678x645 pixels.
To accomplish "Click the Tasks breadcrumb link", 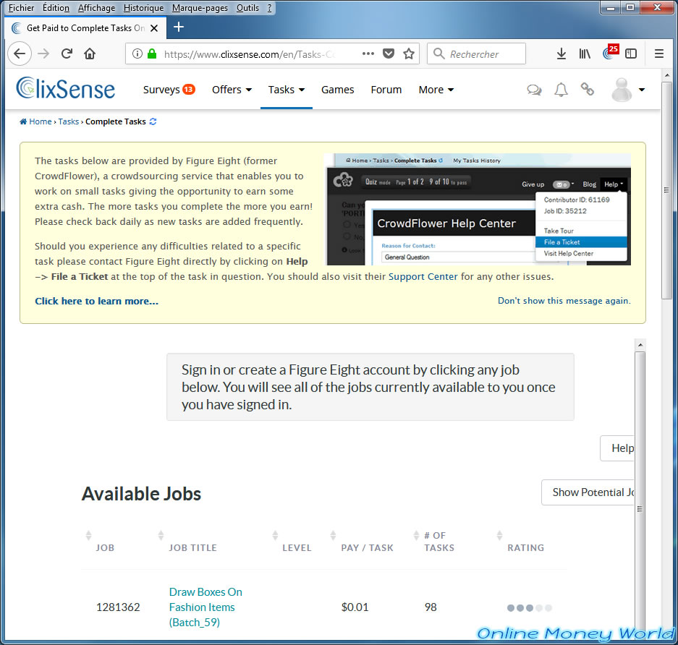I will coord(69,121).
